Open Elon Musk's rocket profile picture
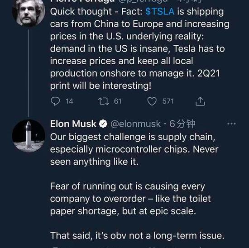 point(29,136)
